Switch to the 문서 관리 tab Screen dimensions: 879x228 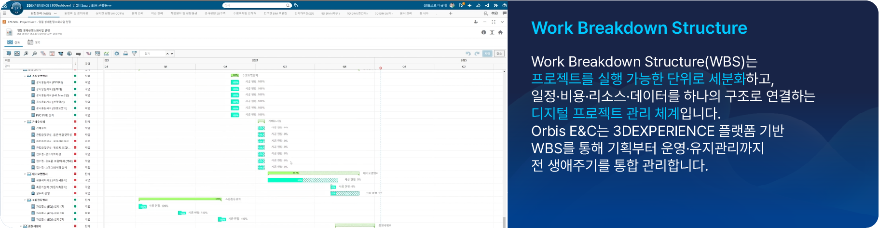pyautogui.click(x=406, y=13)
